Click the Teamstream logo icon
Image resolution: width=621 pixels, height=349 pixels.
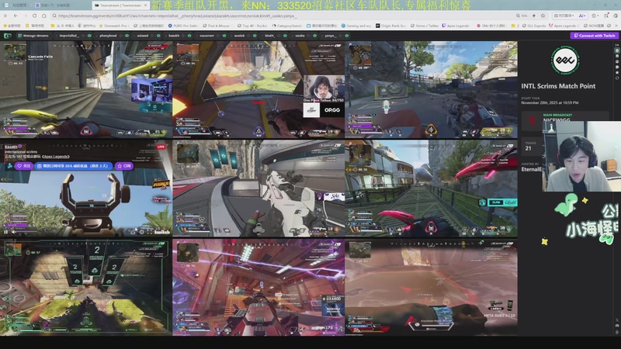click(8, 36)
